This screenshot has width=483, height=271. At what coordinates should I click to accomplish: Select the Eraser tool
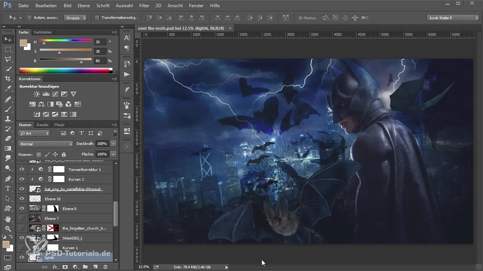click(8, 139)
